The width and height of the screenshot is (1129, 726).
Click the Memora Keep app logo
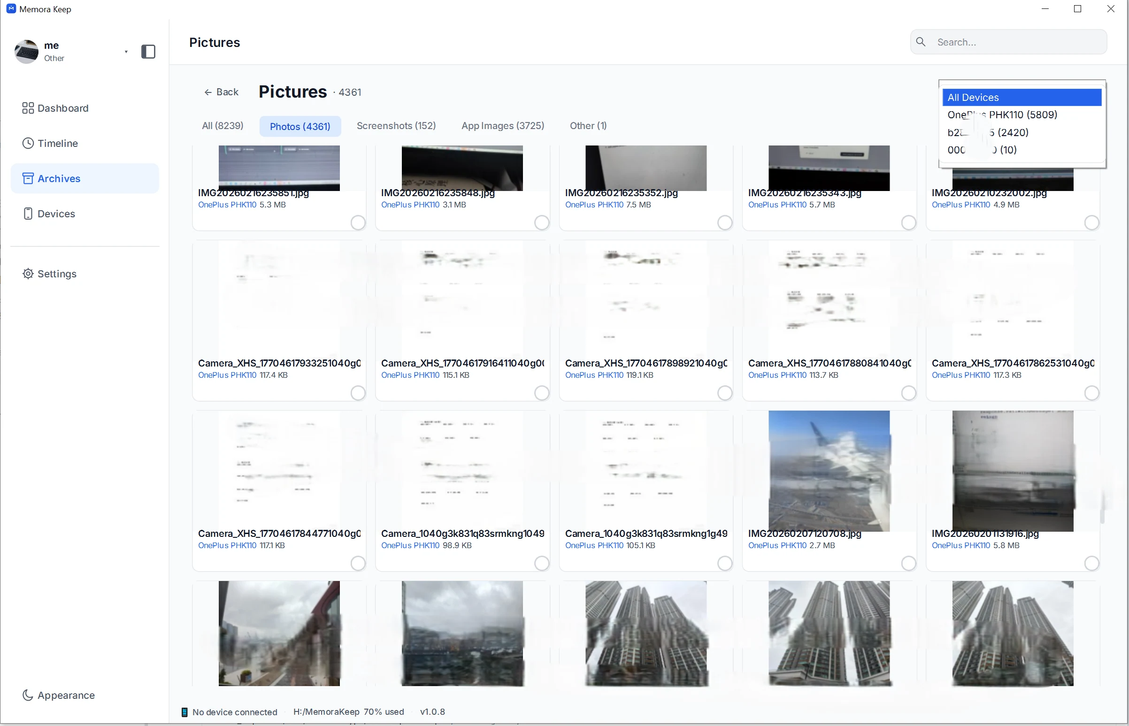(11, 8)
